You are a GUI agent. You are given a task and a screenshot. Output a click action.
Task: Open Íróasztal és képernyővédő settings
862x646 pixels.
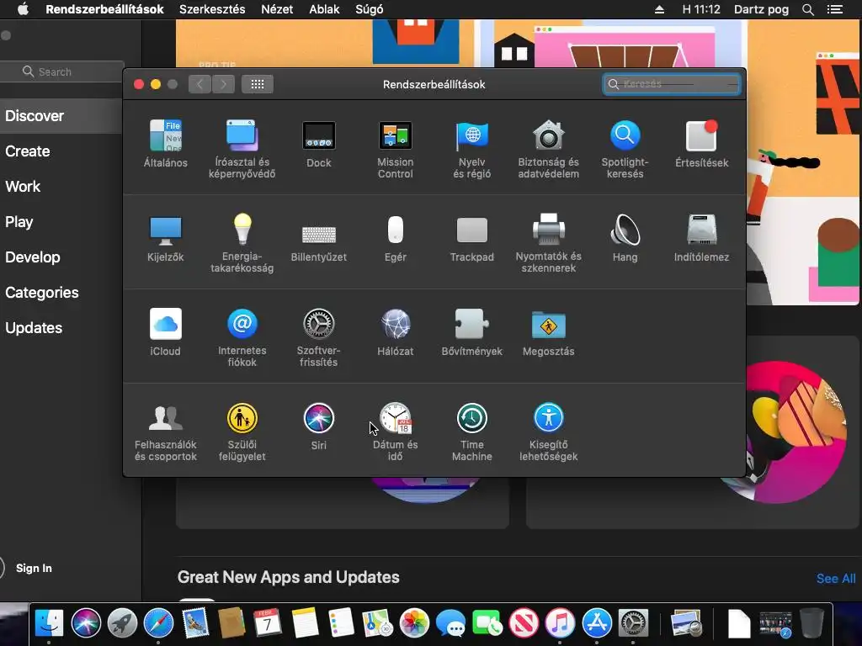tap(242, 148)
